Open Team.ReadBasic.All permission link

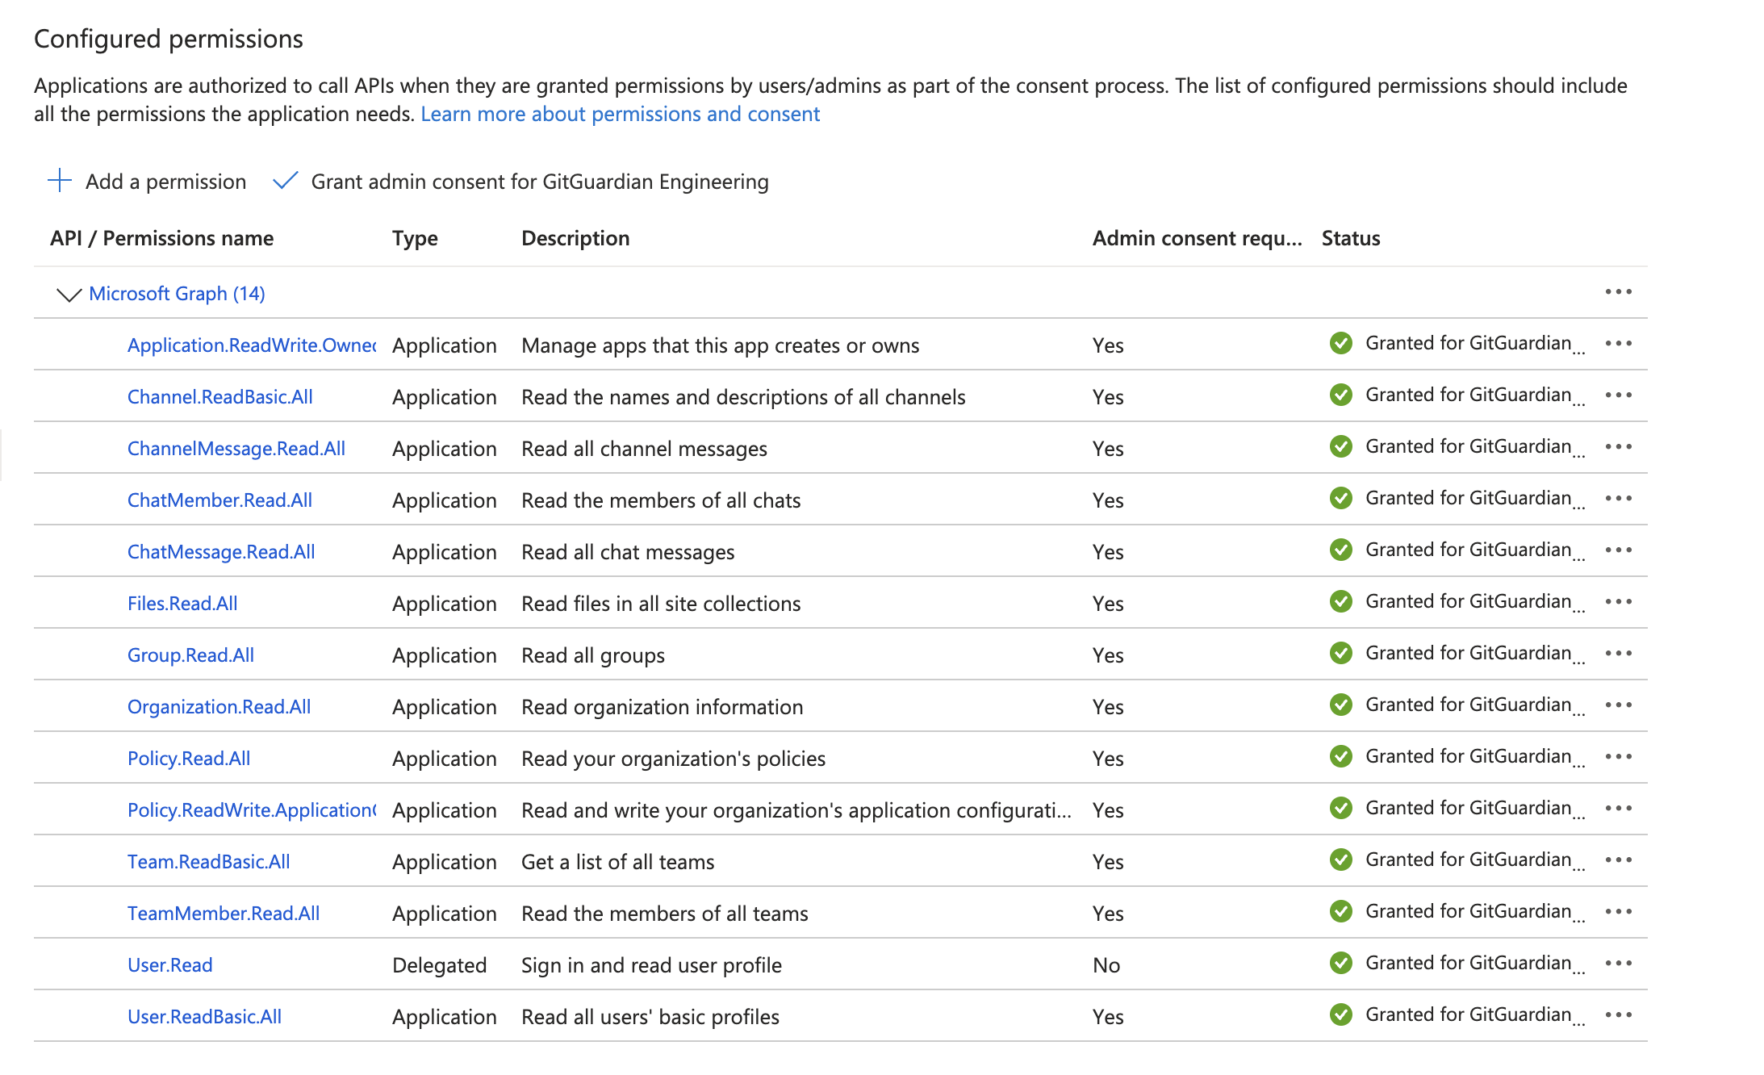pos(209,862)
